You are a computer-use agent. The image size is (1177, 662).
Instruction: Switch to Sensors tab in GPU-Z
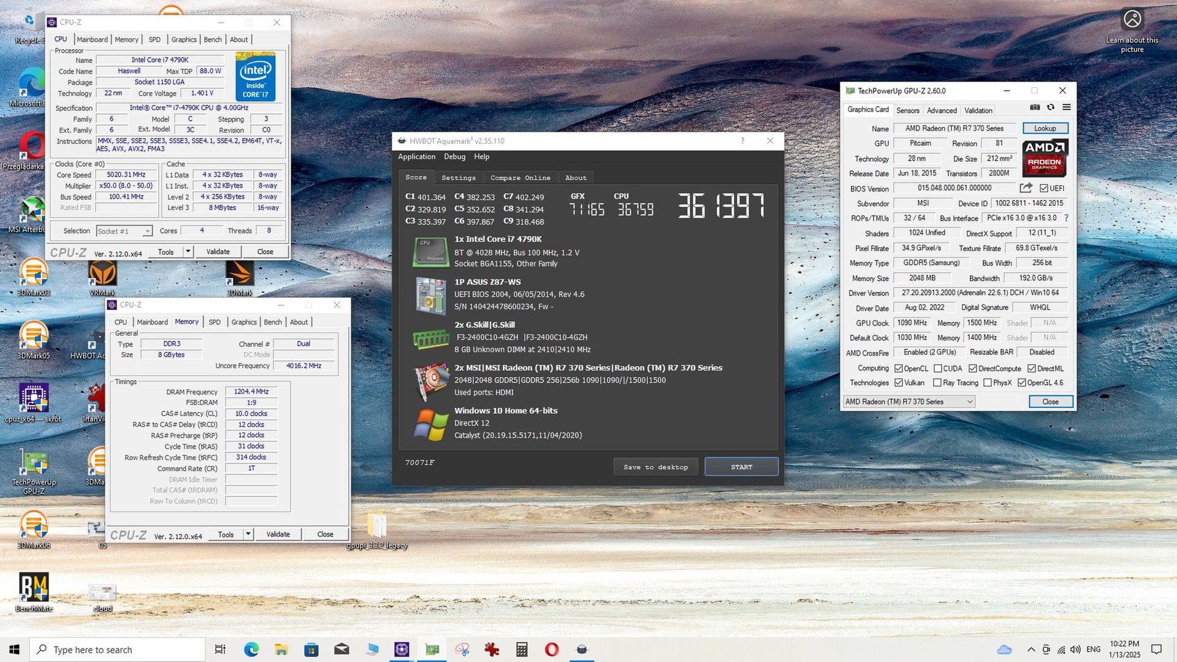tap(908, 110)
